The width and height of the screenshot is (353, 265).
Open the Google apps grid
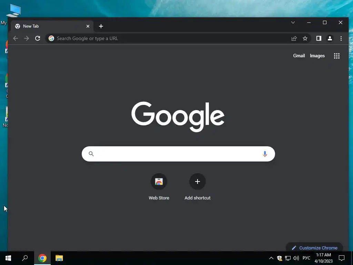(x=337, y=56)
